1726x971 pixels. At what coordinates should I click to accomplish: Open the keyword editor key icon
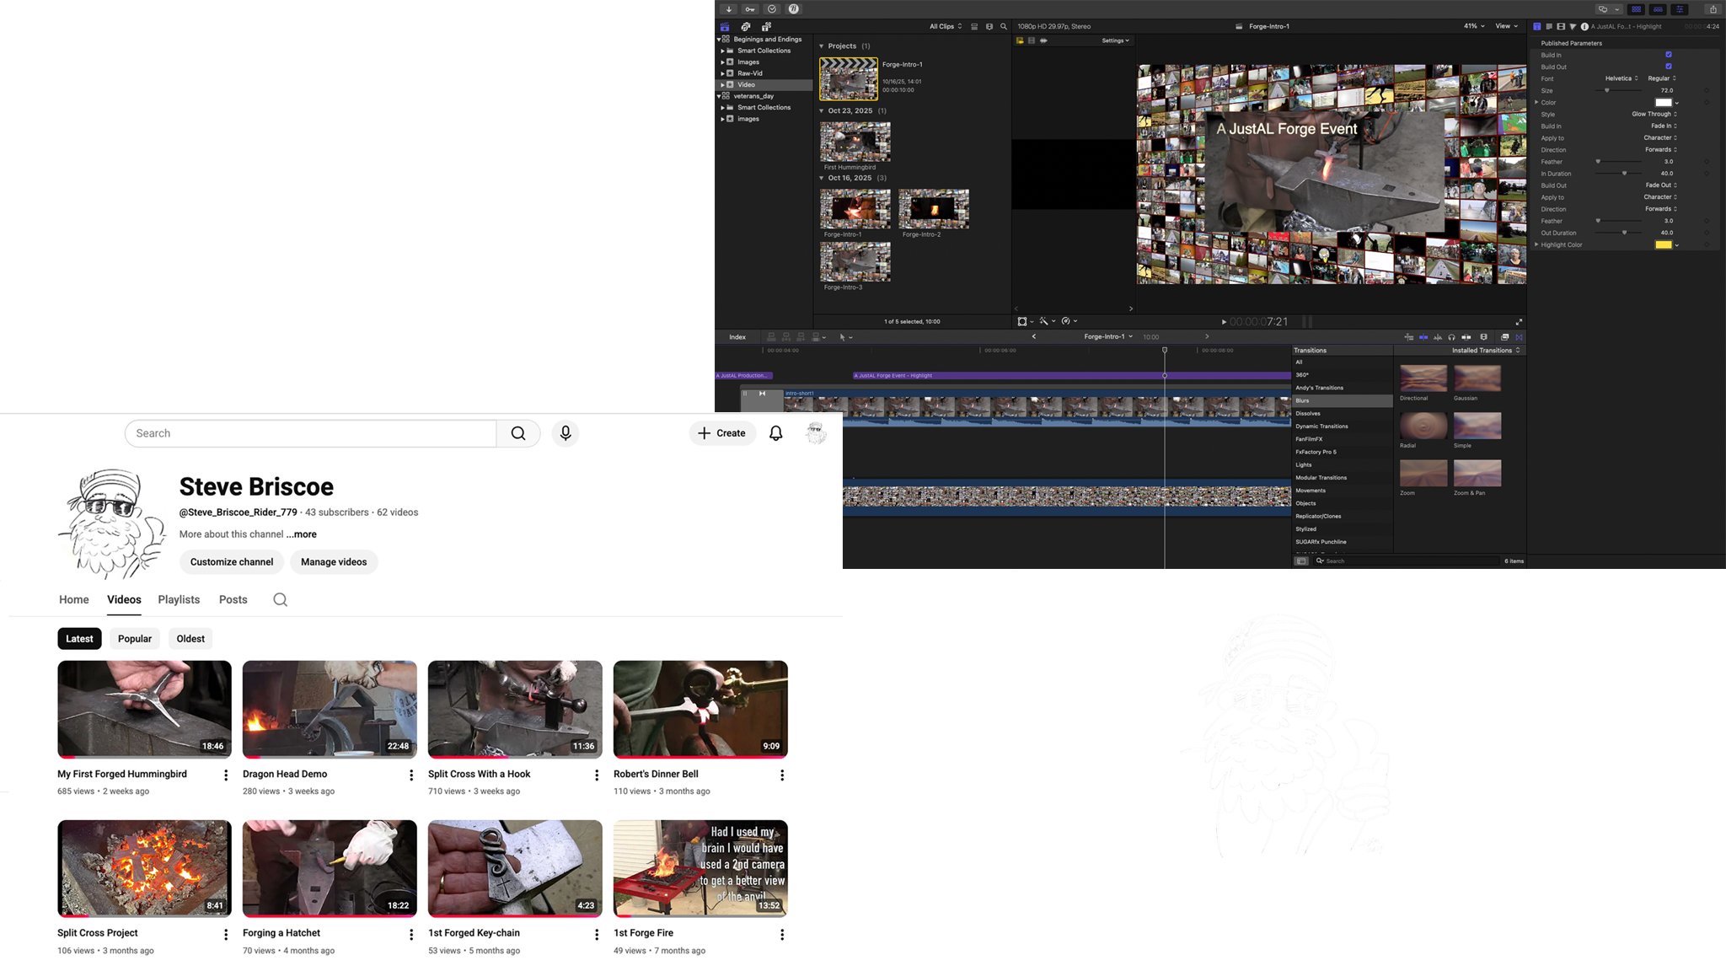point(750,9)
